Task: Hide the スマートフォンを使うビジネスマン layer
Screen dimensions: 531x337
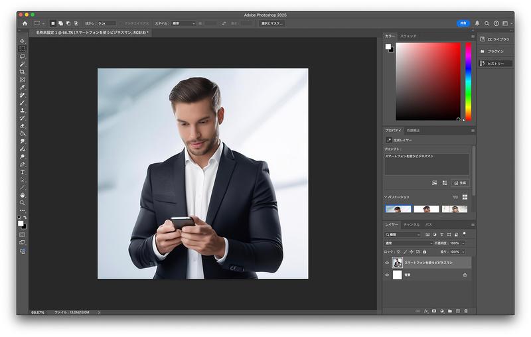Action: click(x=388, y=263)
